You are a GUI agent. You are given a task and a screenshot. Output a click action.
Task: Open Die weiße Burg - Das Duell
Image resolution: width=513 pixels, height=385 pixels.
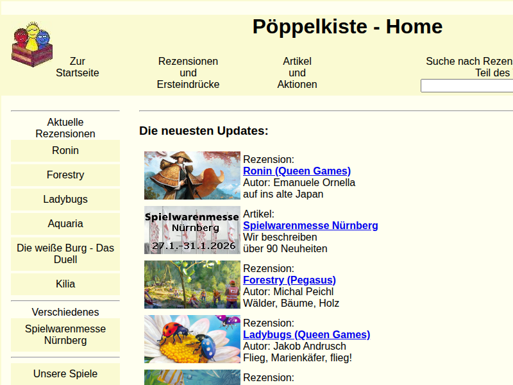click(x=65, y=254)
